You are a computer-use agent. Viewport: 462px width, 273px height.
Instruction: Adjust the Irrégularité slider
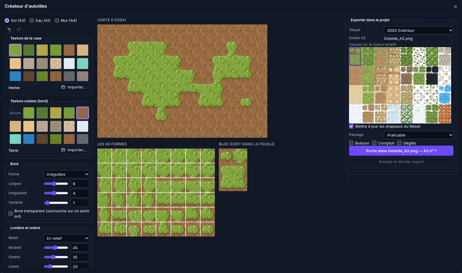56,193
